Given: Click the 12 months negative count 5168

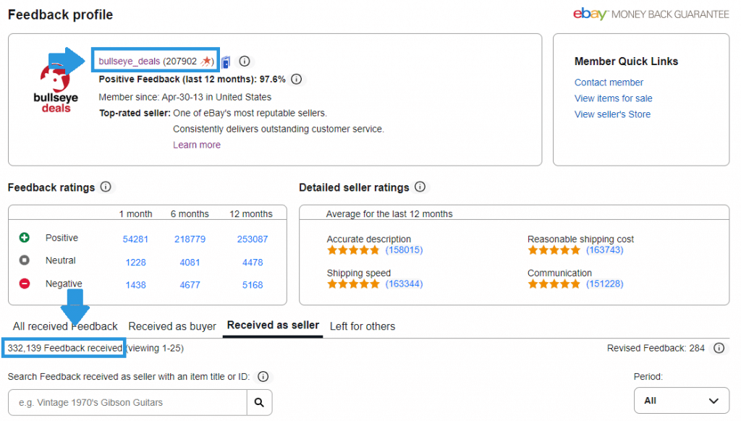Looking at the screenshot, I should click(252, 285).
